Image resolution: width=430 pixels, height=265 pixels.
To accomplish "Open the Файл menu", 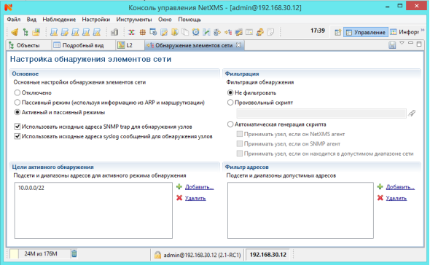I will [14, 20].
